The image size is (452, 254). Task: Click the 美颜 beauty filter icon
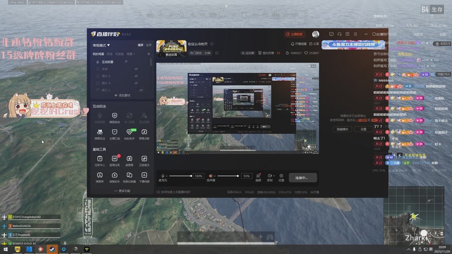tap(258, 177)
